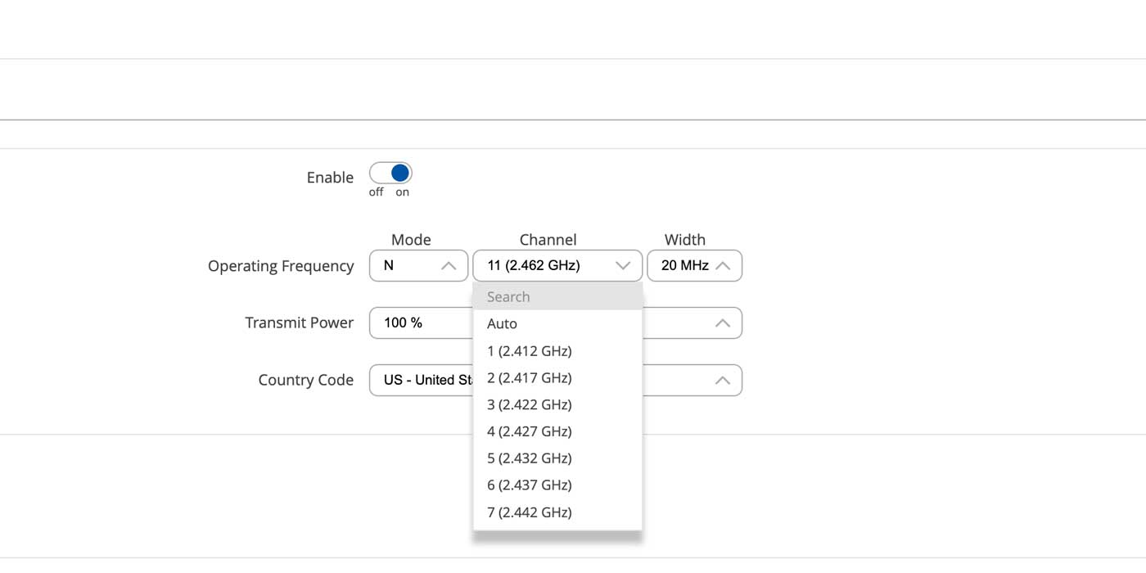This screenshot has width=1146, height=573.
Task: Click the Country Code chevron icon
Action: [722, 381]
